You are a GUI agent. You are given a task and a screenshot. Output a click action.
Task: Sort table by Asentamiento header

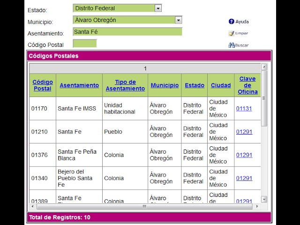click(79, 85)
